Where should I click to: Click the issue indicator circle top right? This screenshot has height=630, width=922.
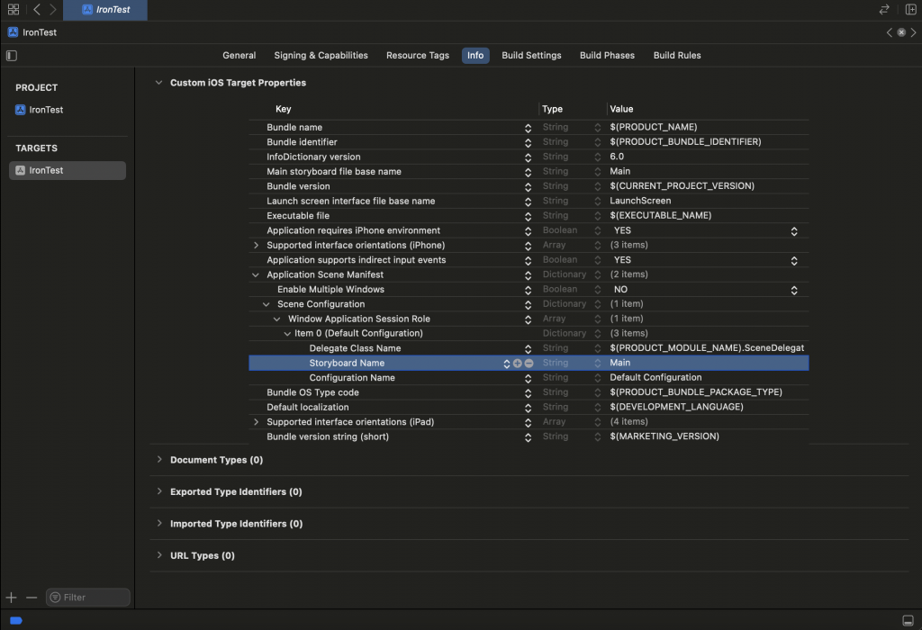pyautogui.click(x=900, y=32)
